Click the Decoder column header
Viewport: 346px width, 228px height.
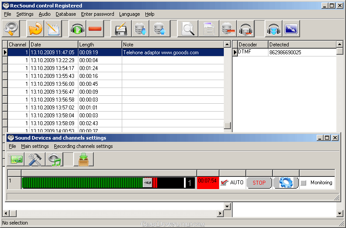(253, 45)
